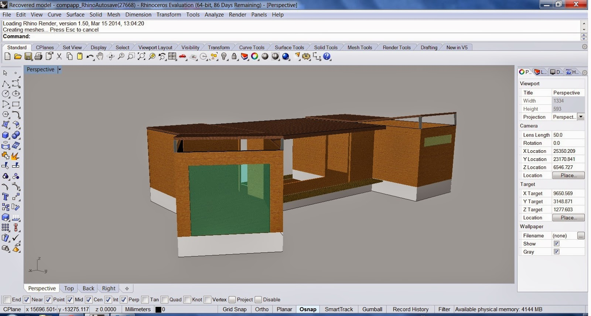Switch to the Surface Tools toolbar tab
Viewport: 591px width, 316px height.
[289, 47]
